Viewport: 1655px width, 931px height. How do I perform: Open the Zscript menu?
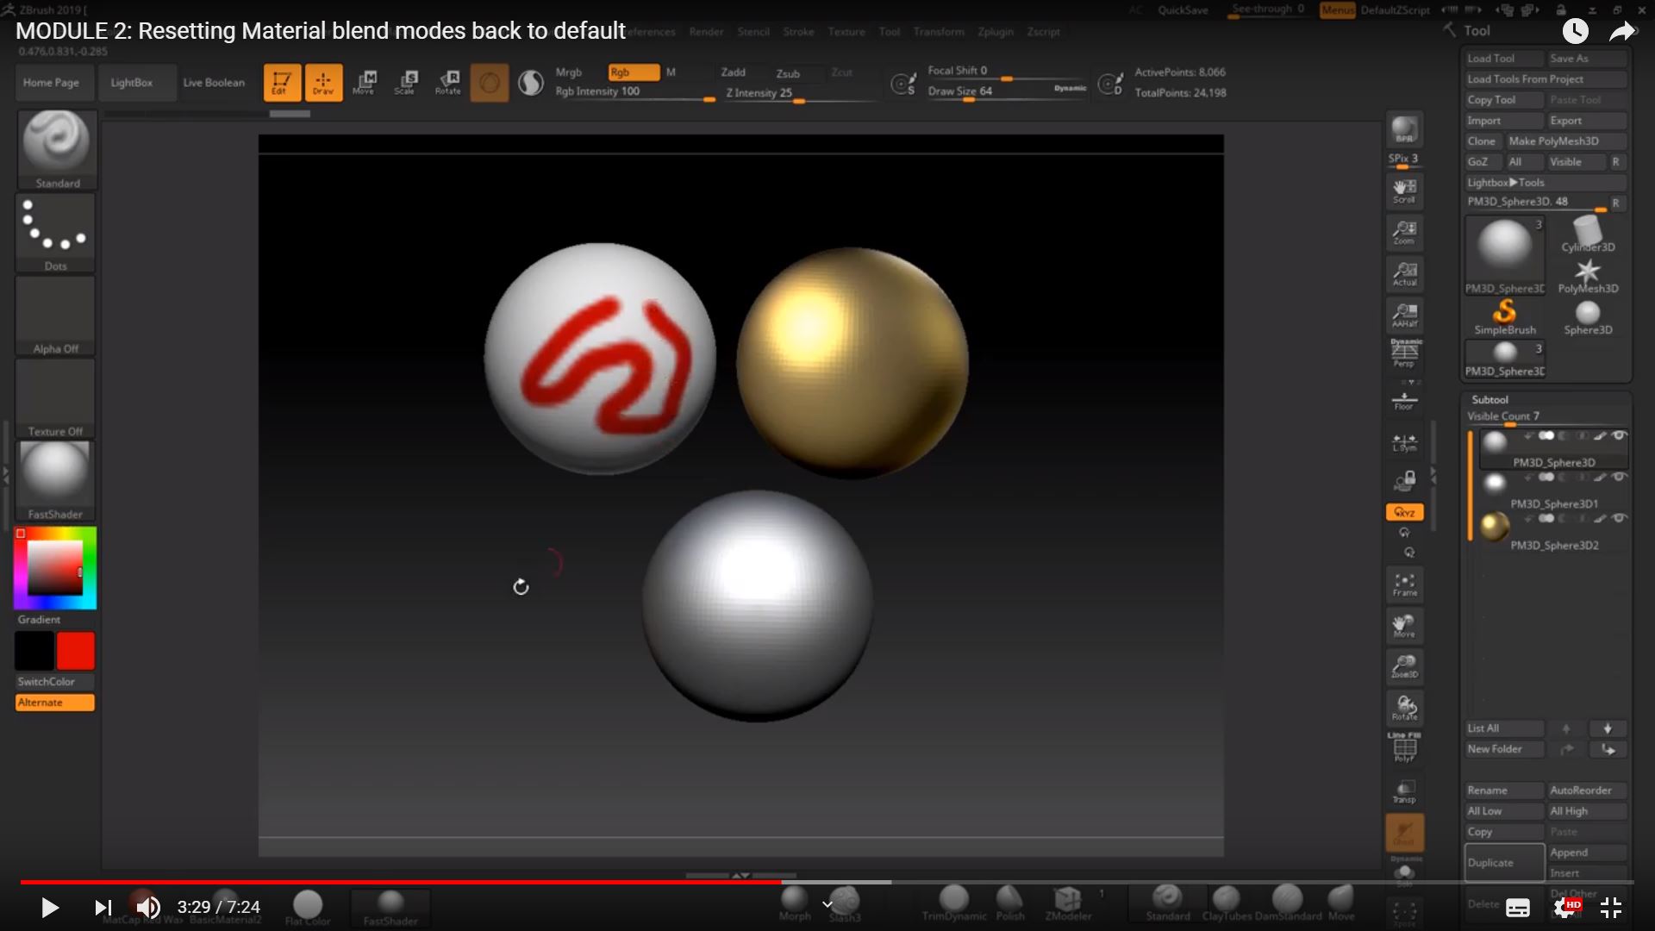(1043, 32)
